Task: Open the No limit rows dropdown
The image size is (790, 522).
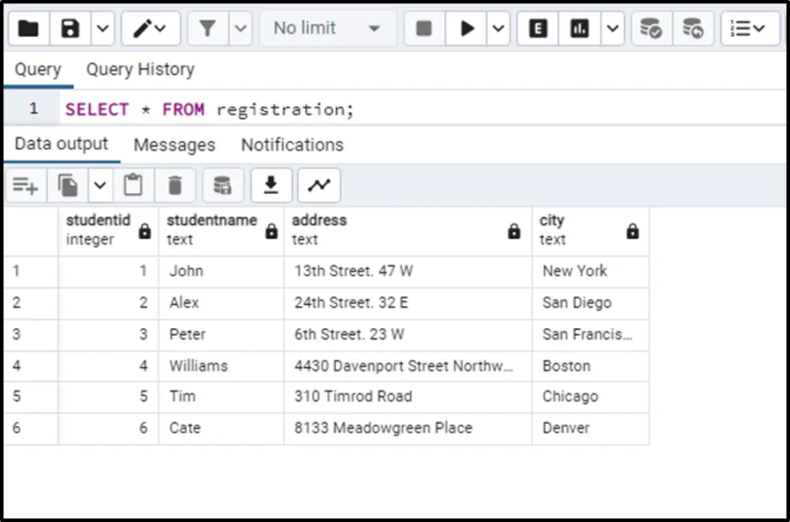Action: tap(327, 28)
